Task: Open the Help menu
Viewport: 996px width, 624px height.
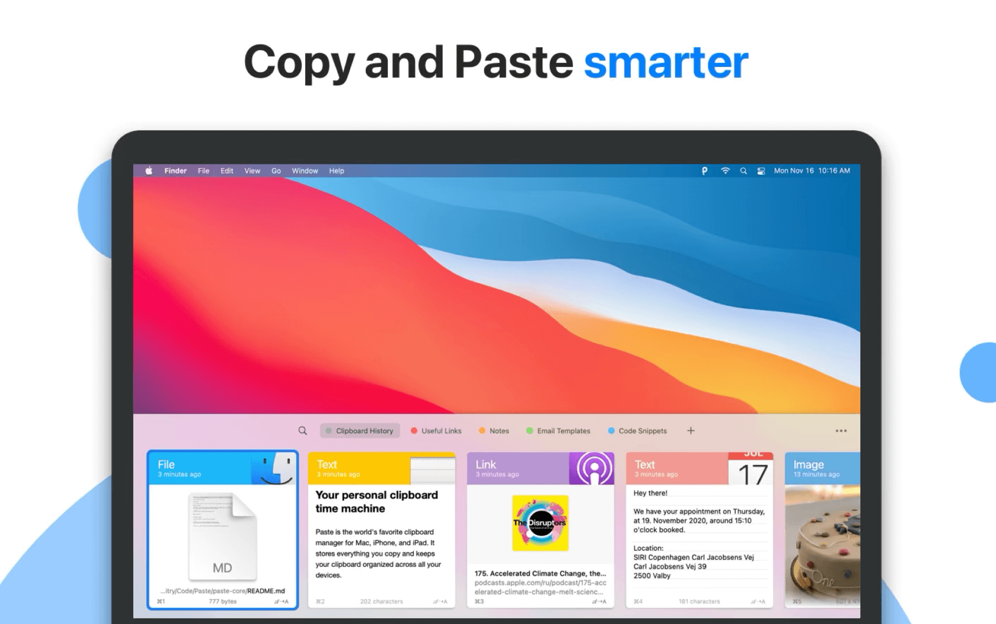Action: tap(336, 171)
